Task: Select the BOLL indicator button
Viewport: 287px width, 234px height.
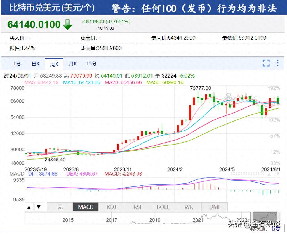Action: pyautogui.click(x=163, y=207)
